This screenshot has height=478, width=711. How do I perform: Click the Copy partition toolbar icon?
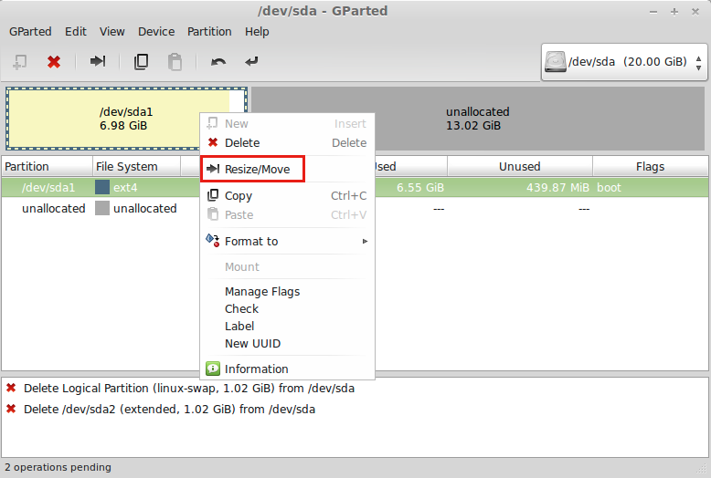pyautogui.click(x=141, y=62)
